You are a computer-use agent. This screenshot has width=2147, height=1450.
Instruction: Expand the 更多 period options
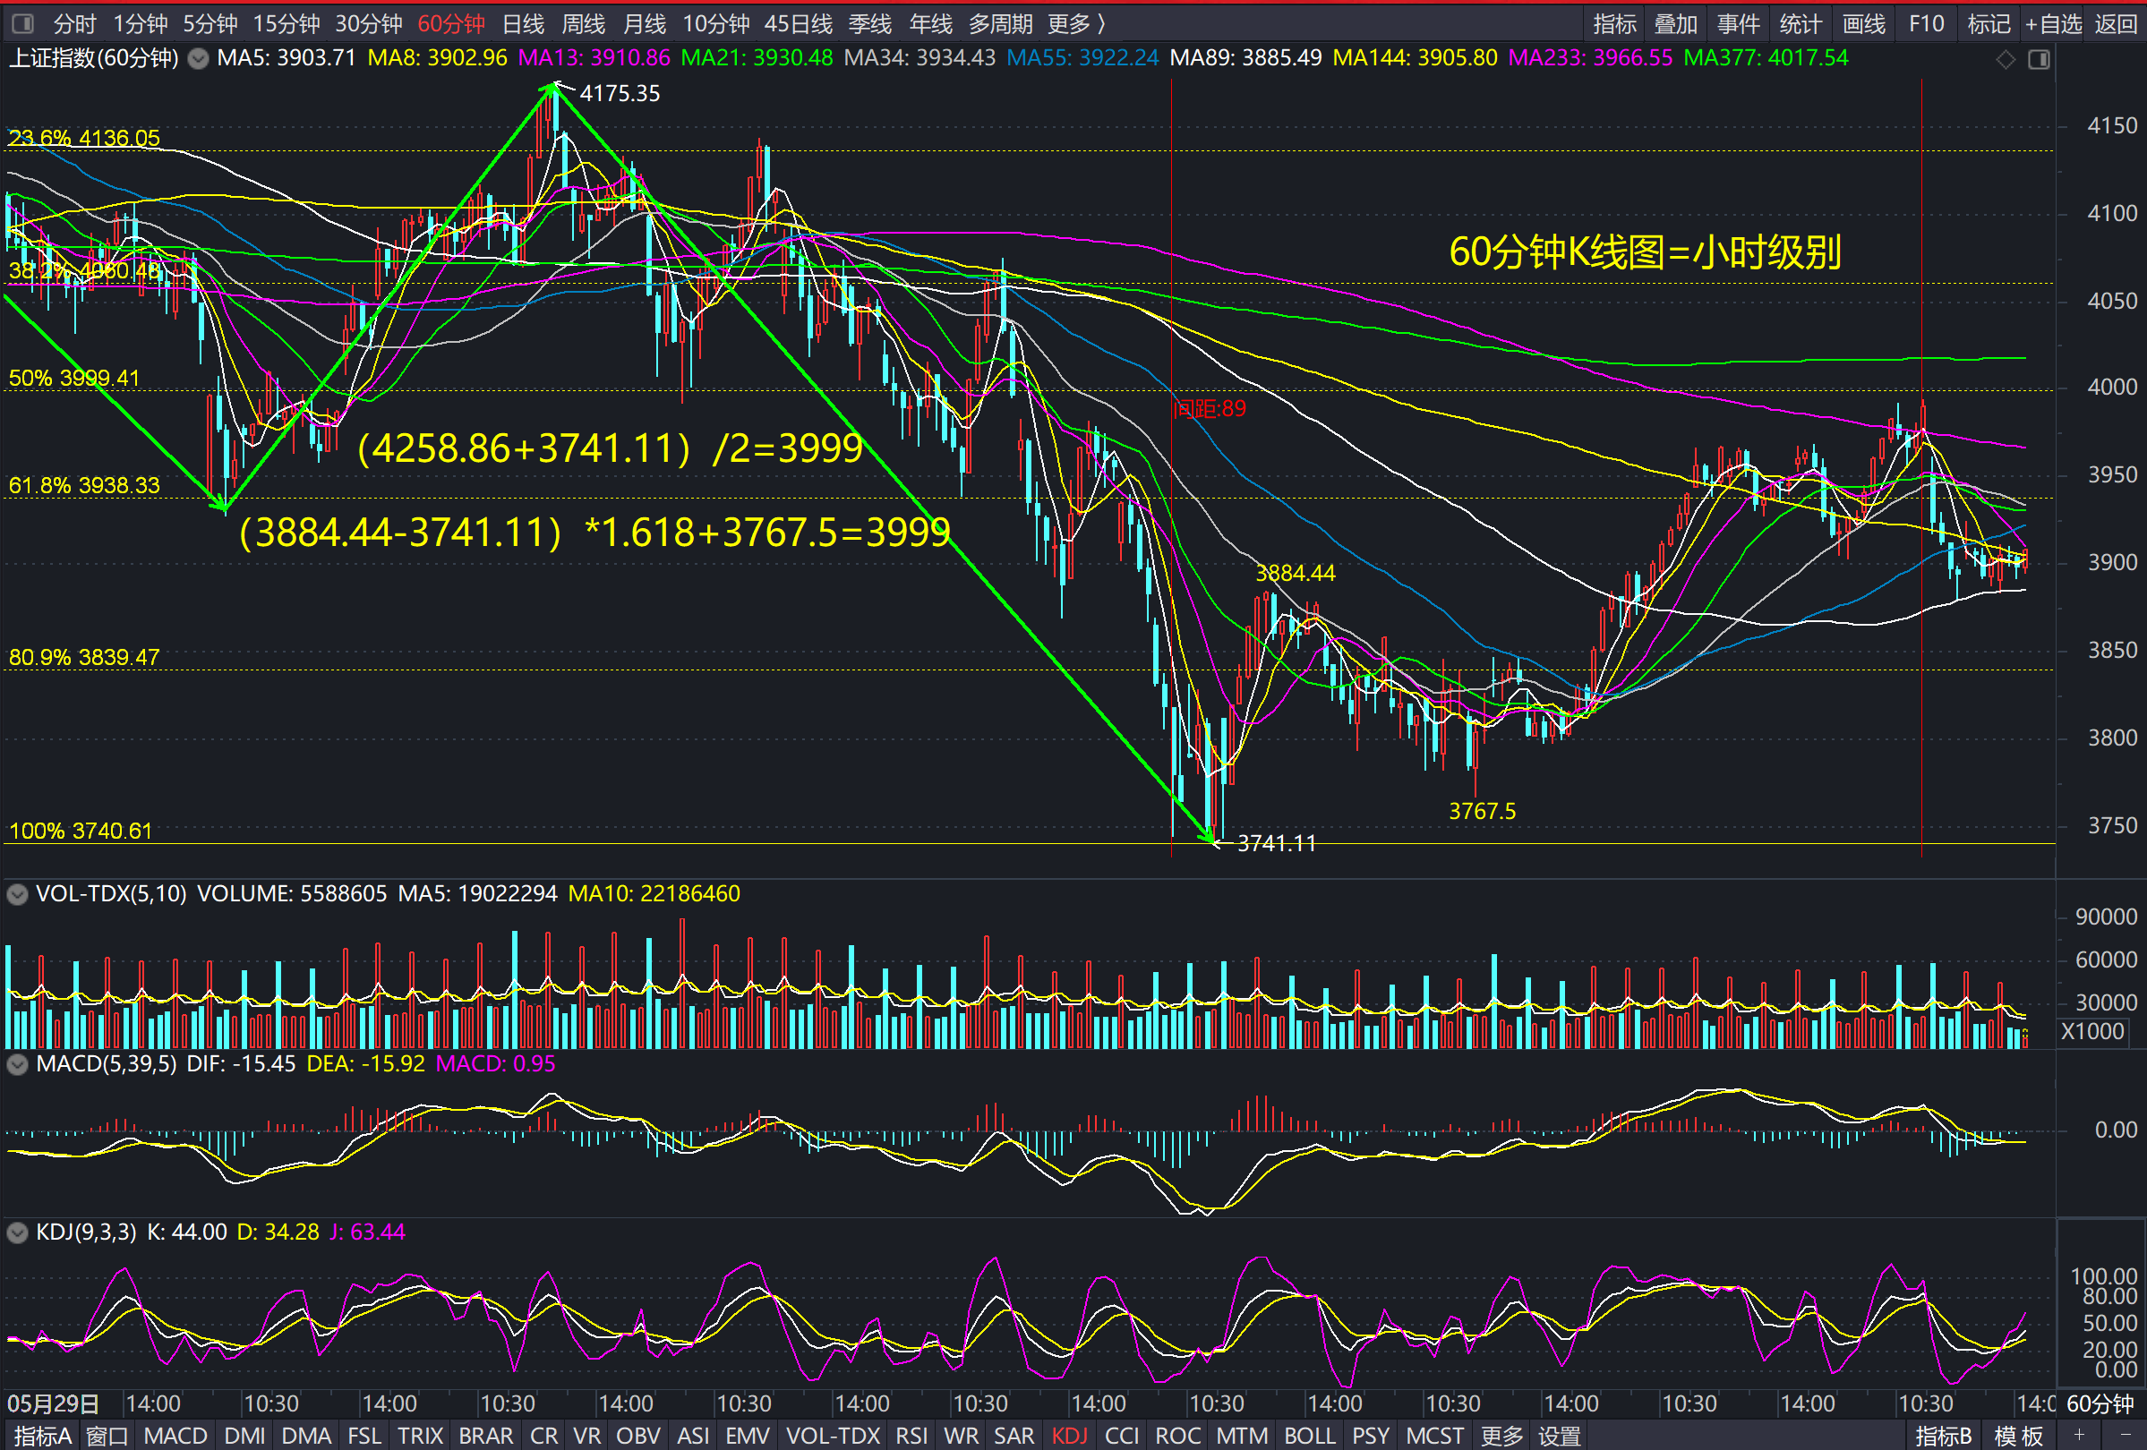coord(1076,24)
